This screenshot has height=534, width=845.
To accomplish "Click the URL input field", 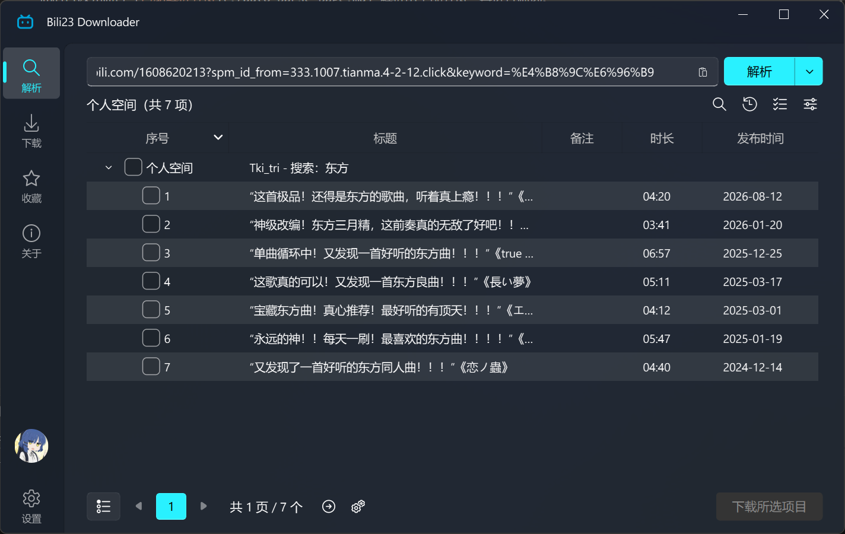I will pyautogui.click(x=402, y=72).
